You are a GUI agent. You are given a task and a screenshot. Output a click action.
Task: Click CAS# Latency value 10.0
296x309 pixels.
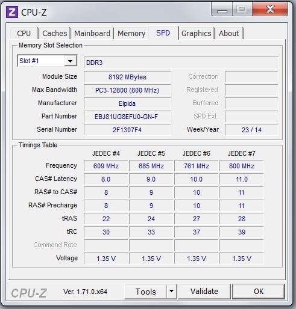tap(197, 179)
